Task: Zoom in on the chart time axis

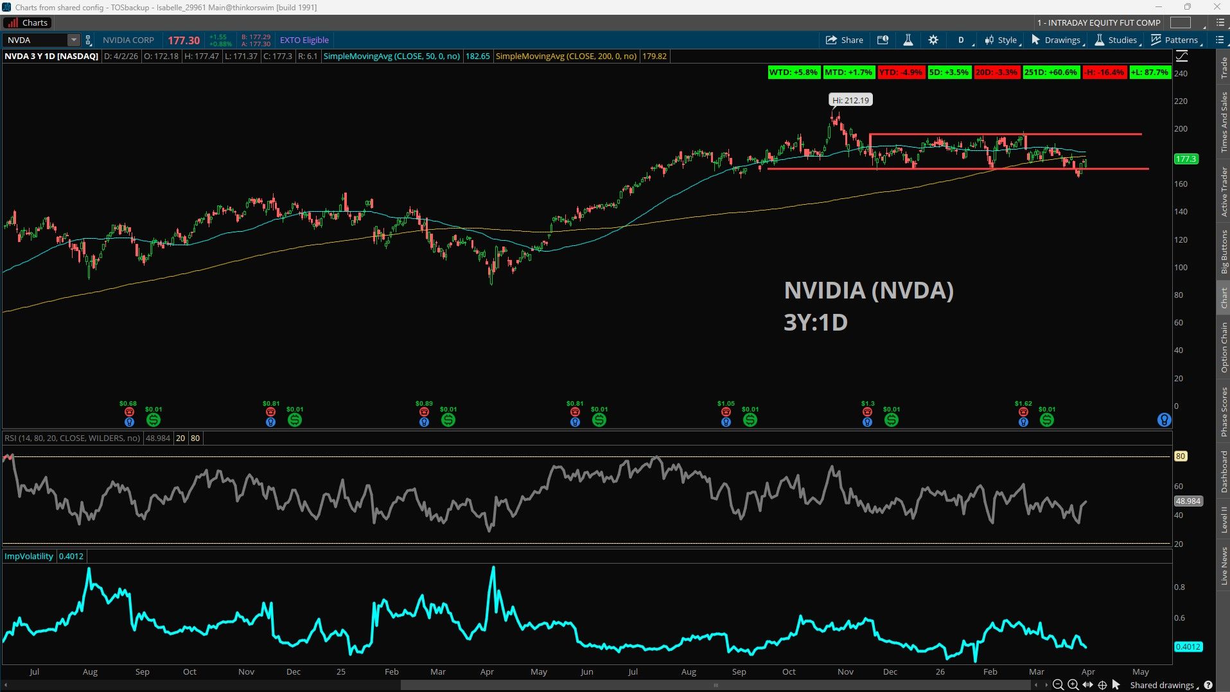Action: pos(1073,685)
